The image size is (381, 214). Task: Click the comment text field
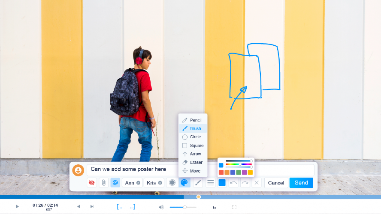pos(200,169)
